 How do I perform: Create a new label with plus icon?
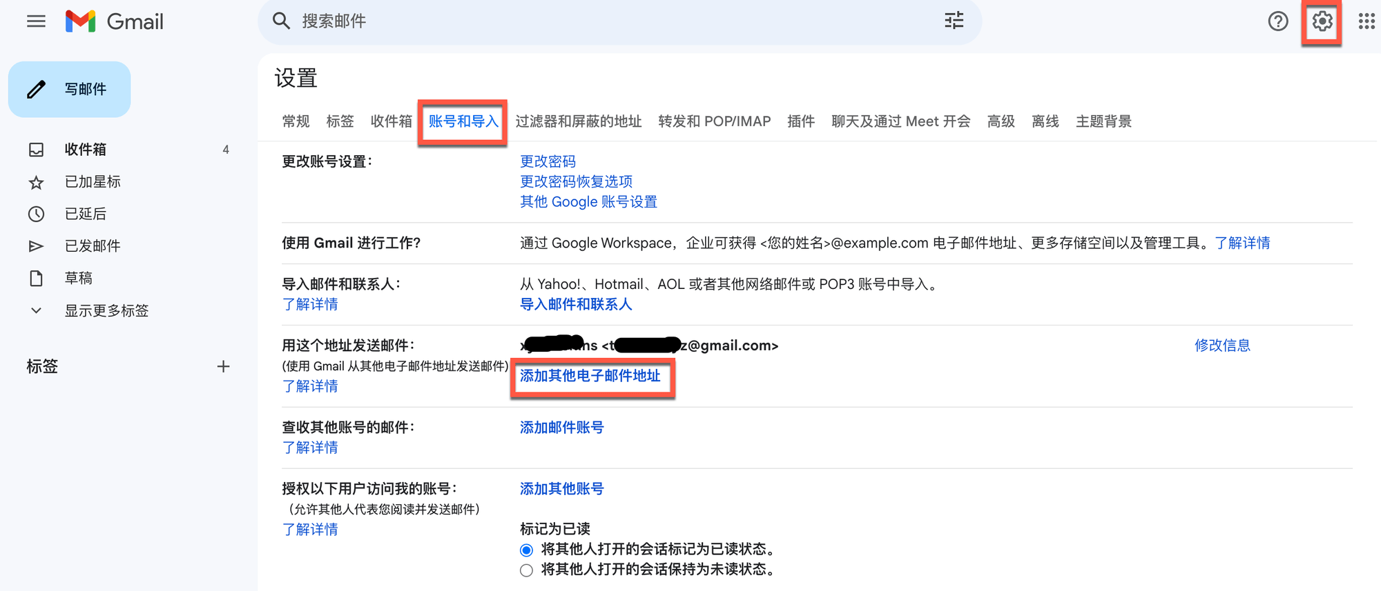point(223,367)
